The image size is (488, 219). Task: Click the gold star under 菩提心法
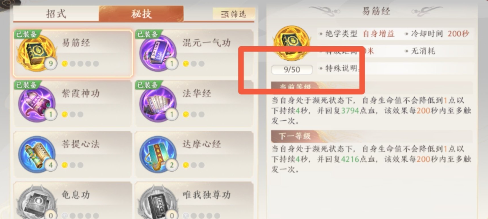tap(65, 165)
